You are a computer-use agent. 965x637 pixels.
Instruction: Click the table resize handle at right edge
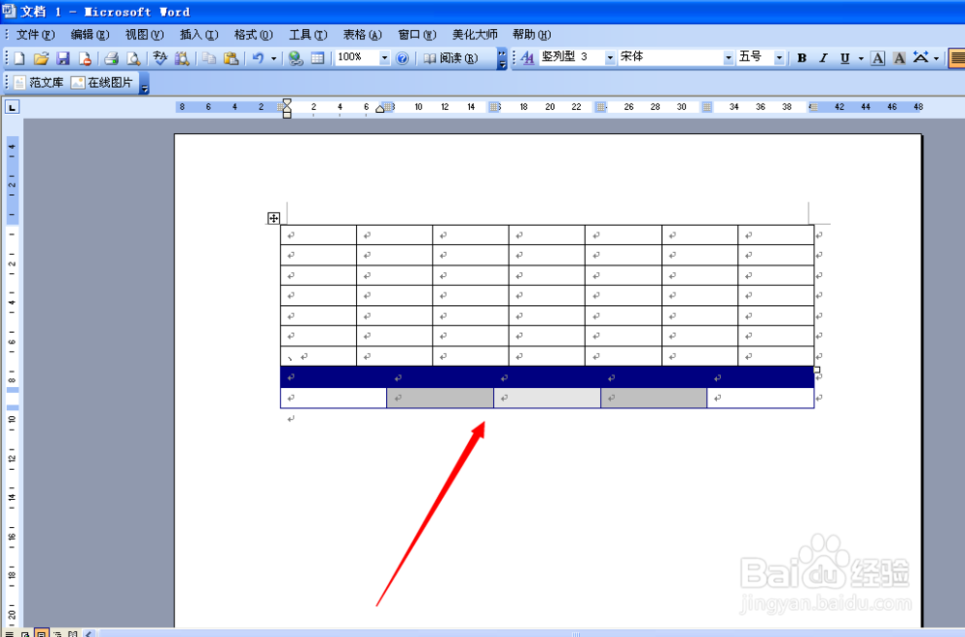pyautogui.click(x=816, y=370)
